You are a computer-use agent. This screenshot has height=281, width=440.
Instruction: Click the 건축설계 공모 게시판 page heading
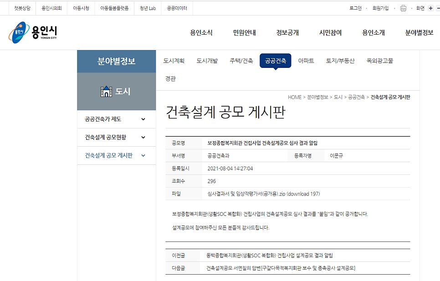(x=225, y=112)
